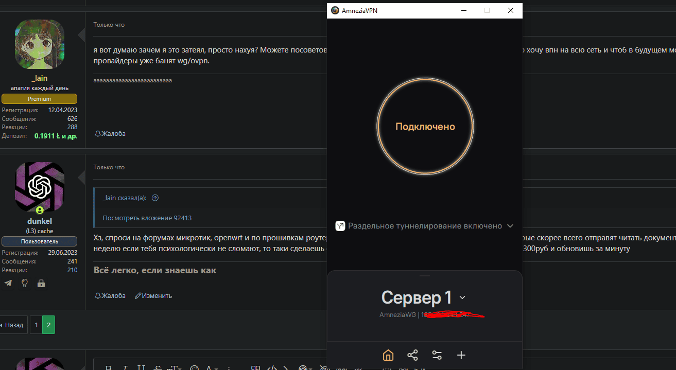The height and width of the screenshot is (370, 676).
Task: Open attachment link 'Посмотреть вложение 92413'
Action: (147, 218)
